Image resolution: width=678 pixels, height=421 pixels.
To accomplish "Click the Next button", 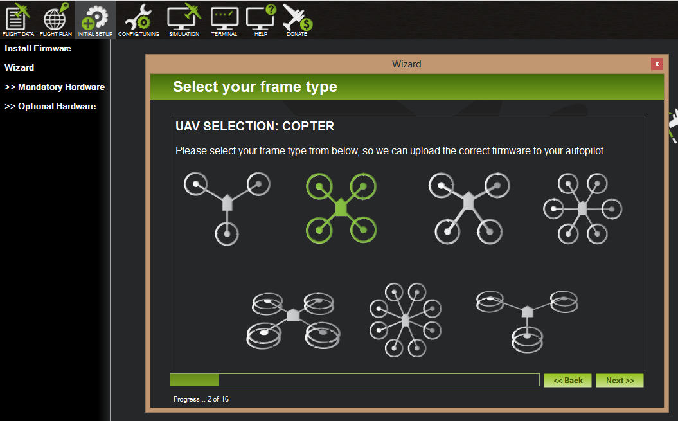I will pos(619,380).
